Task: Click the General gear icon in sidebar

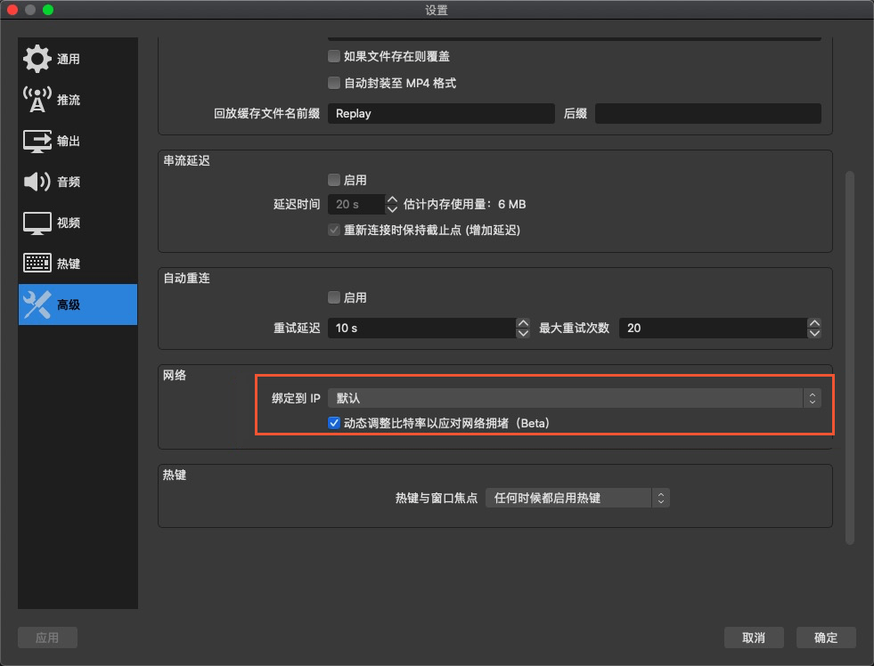Action: tap(37, 59)
